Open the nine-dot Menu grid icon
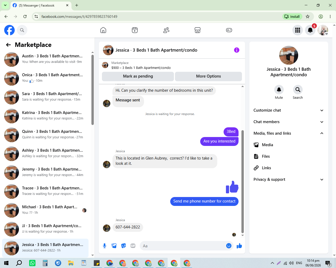The image size is (336, 268). 298,30
